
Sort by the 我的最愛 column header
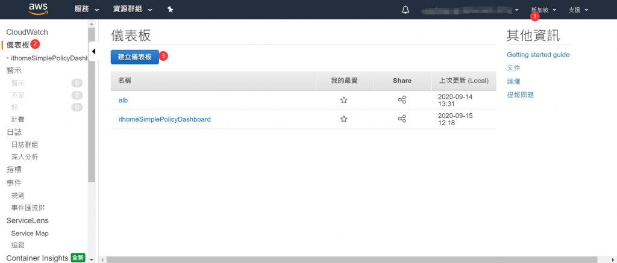(x=345, y=81)
